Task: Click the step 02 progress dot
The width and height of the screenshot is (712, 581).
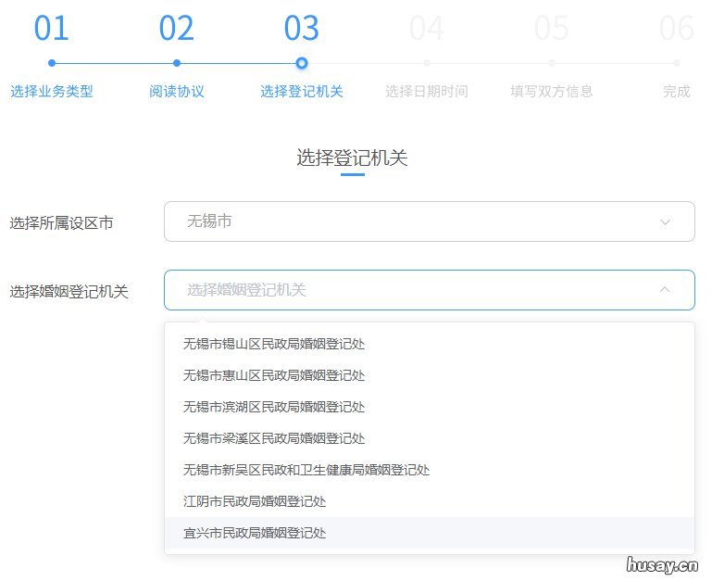Action: point(177,63)
